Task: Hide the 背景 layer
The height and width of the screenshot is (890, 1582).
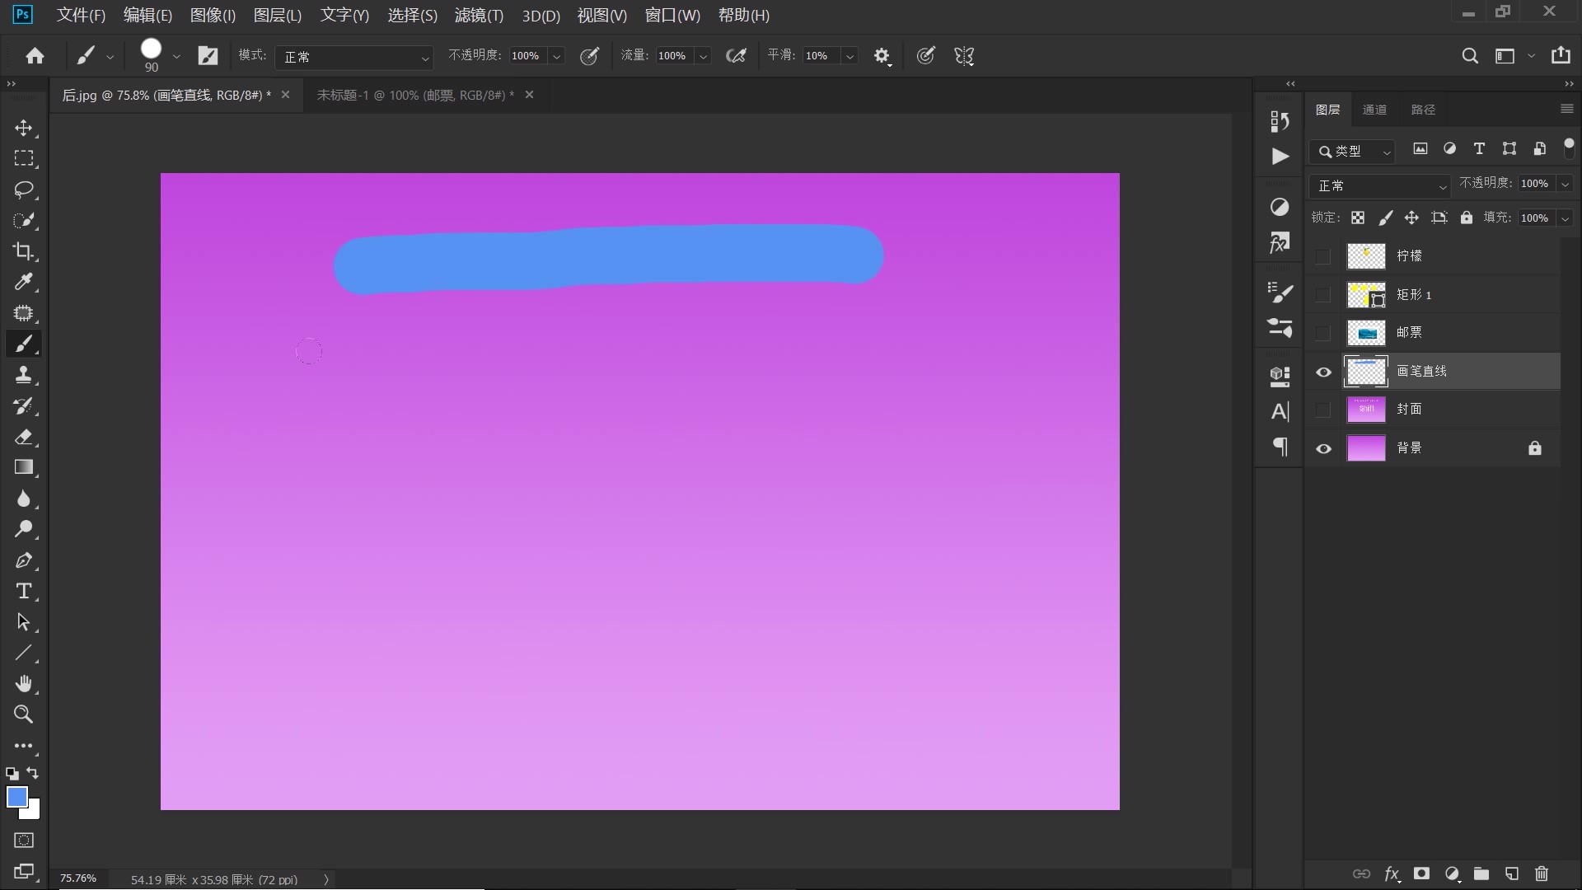Action: click(x=1323, y=448)
